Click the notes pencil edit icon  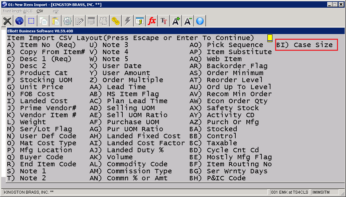(x=80, y=21)
